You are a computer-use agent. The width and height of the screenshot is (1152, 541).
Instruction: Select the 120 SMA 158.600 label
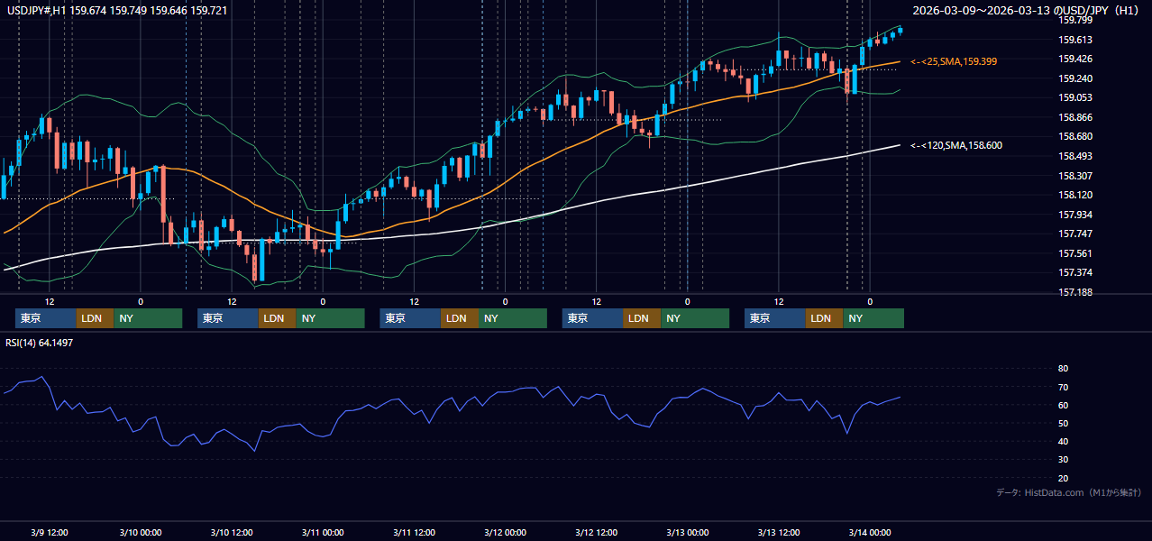[x=956, y=145]
